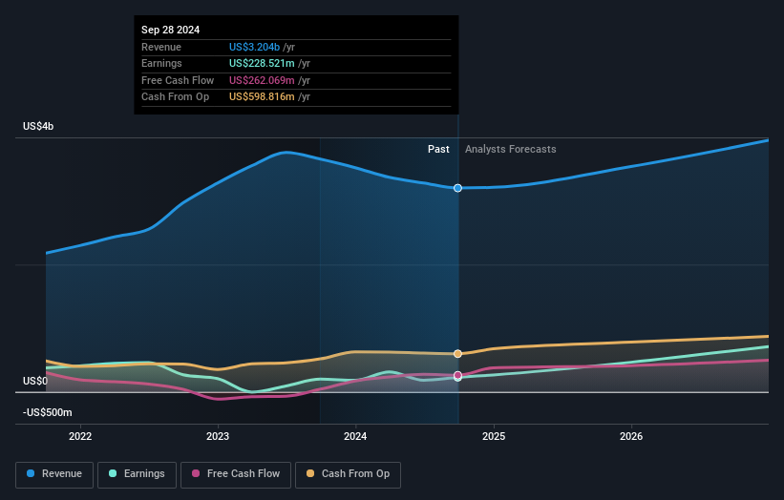Click the US$4b y-axis label

click(x=38, y=126)
